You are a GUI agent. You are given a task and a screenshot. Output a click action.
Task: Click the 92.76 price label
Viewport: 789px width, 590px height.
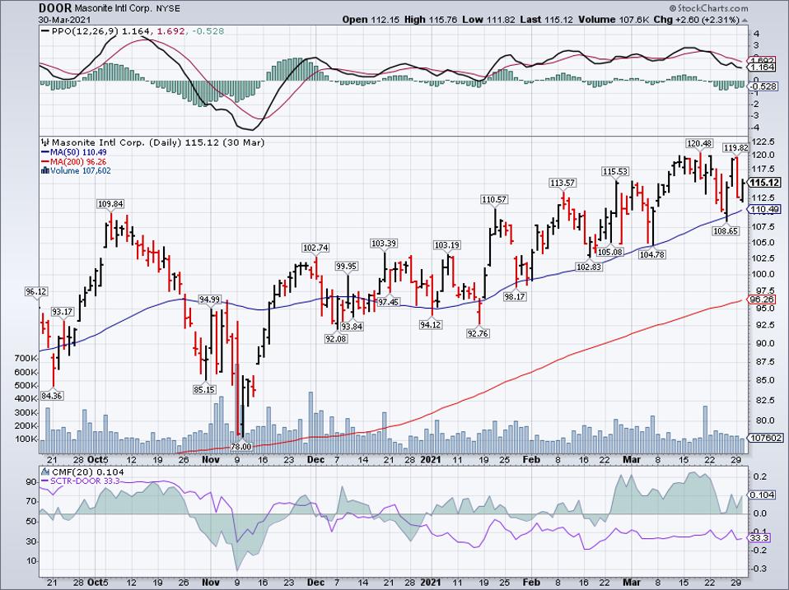click(x=478, y=333)
